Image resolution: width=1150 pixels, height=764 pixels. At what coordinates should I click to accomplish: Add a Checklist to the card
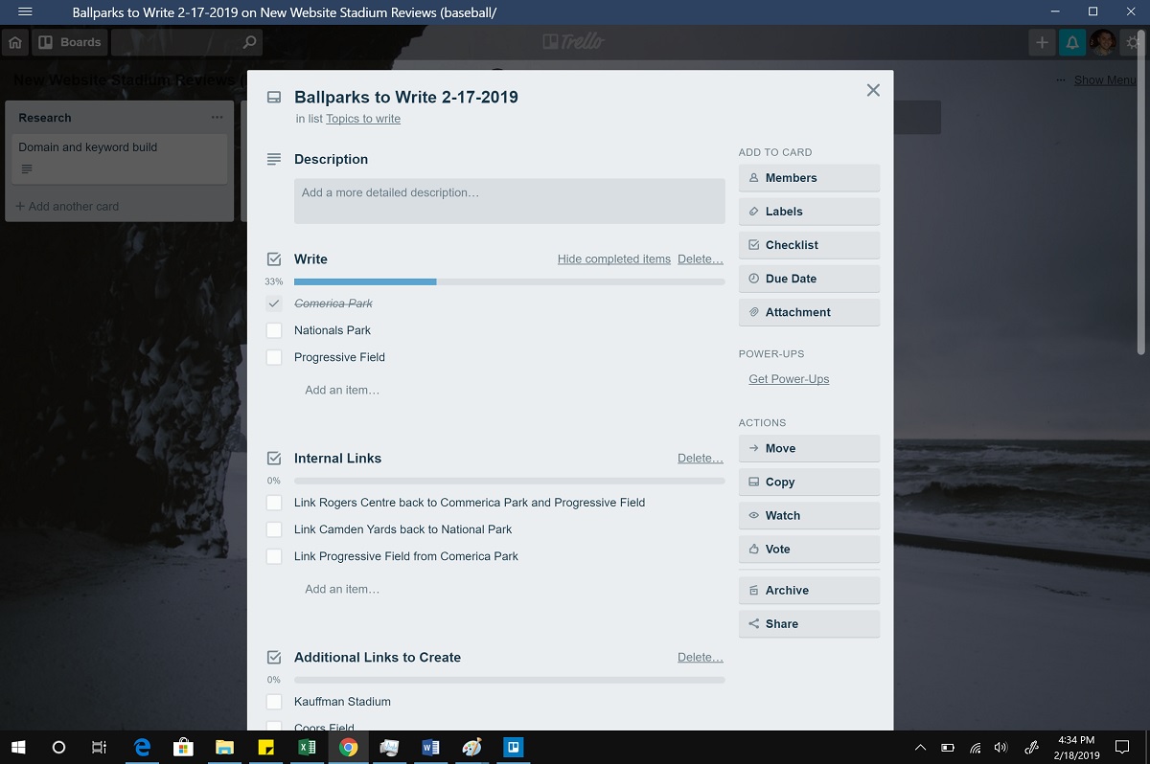809,245
